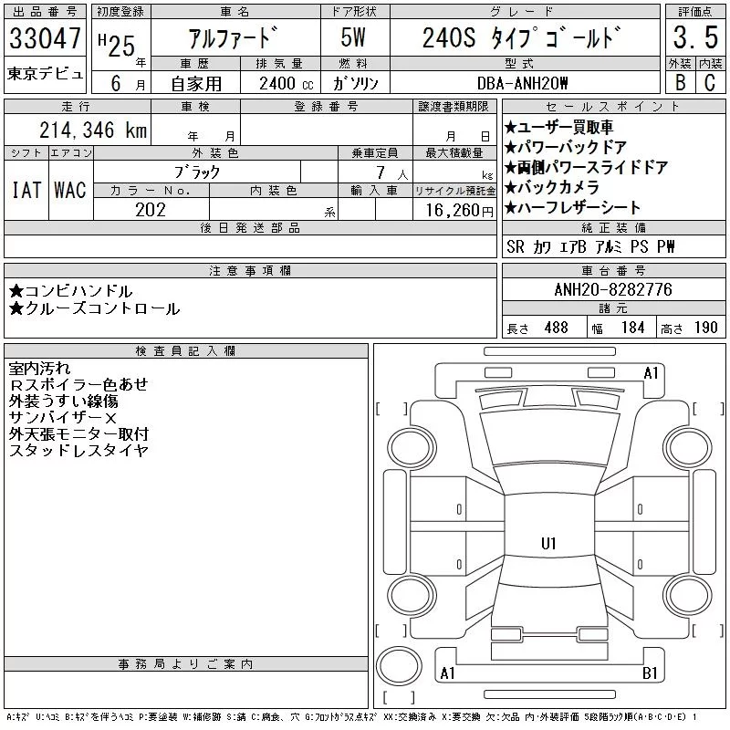The height and width of the screenshot is (730, 730).
Task: Click displacement value 2400 cc
Action: click(287, 84)
